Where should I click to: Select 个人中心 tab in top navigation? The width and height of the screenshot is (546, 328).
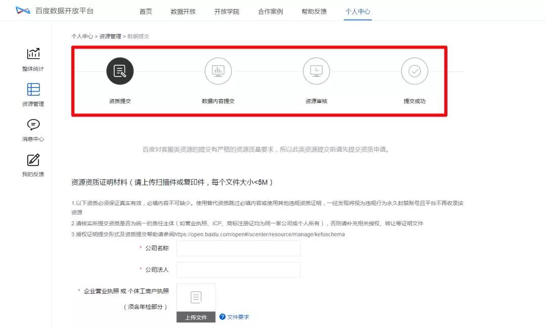(x=358, y=12)
